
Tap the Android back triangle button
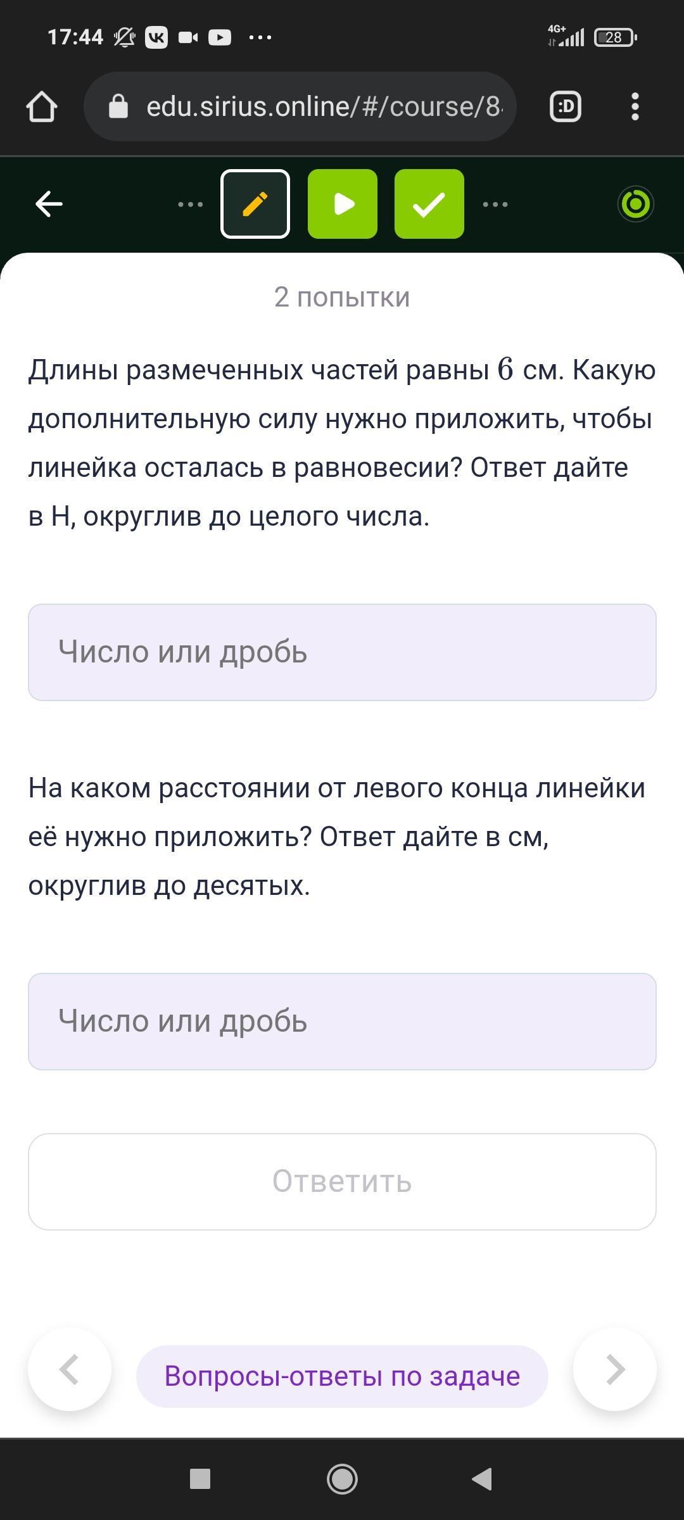pos(483,1479)
